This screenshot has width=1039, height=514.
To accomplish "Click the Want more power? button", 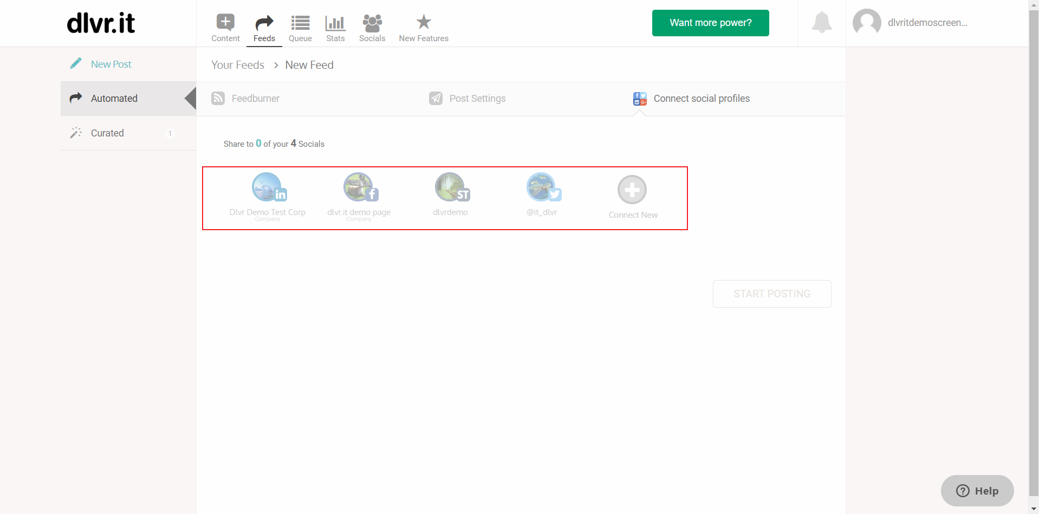I will 710,23.
